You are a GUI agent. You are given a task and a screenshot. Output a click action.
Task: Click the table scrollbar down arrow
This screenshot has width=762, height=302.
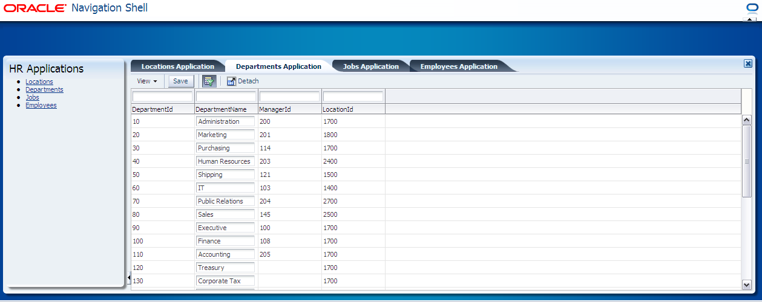point(746,284)
